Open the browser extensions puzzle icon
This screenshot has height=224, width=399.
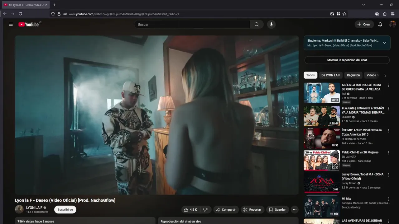(385, 14)
